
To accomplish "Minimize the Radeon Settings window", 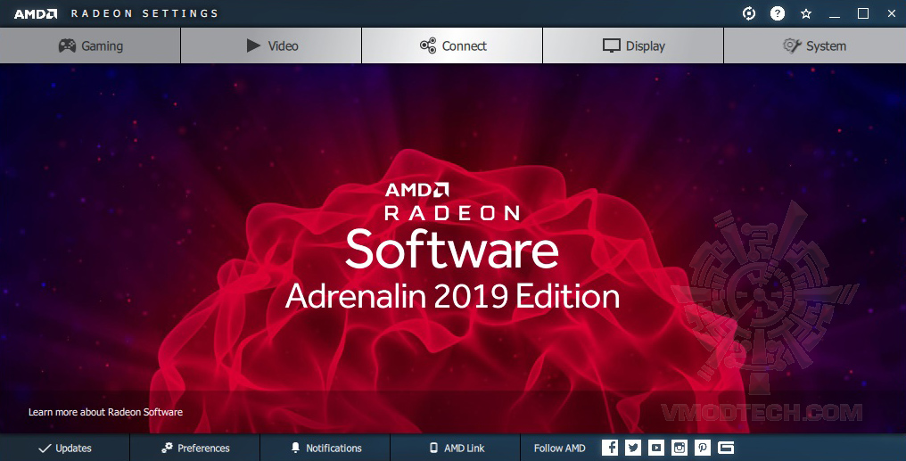I will [835, 13].
